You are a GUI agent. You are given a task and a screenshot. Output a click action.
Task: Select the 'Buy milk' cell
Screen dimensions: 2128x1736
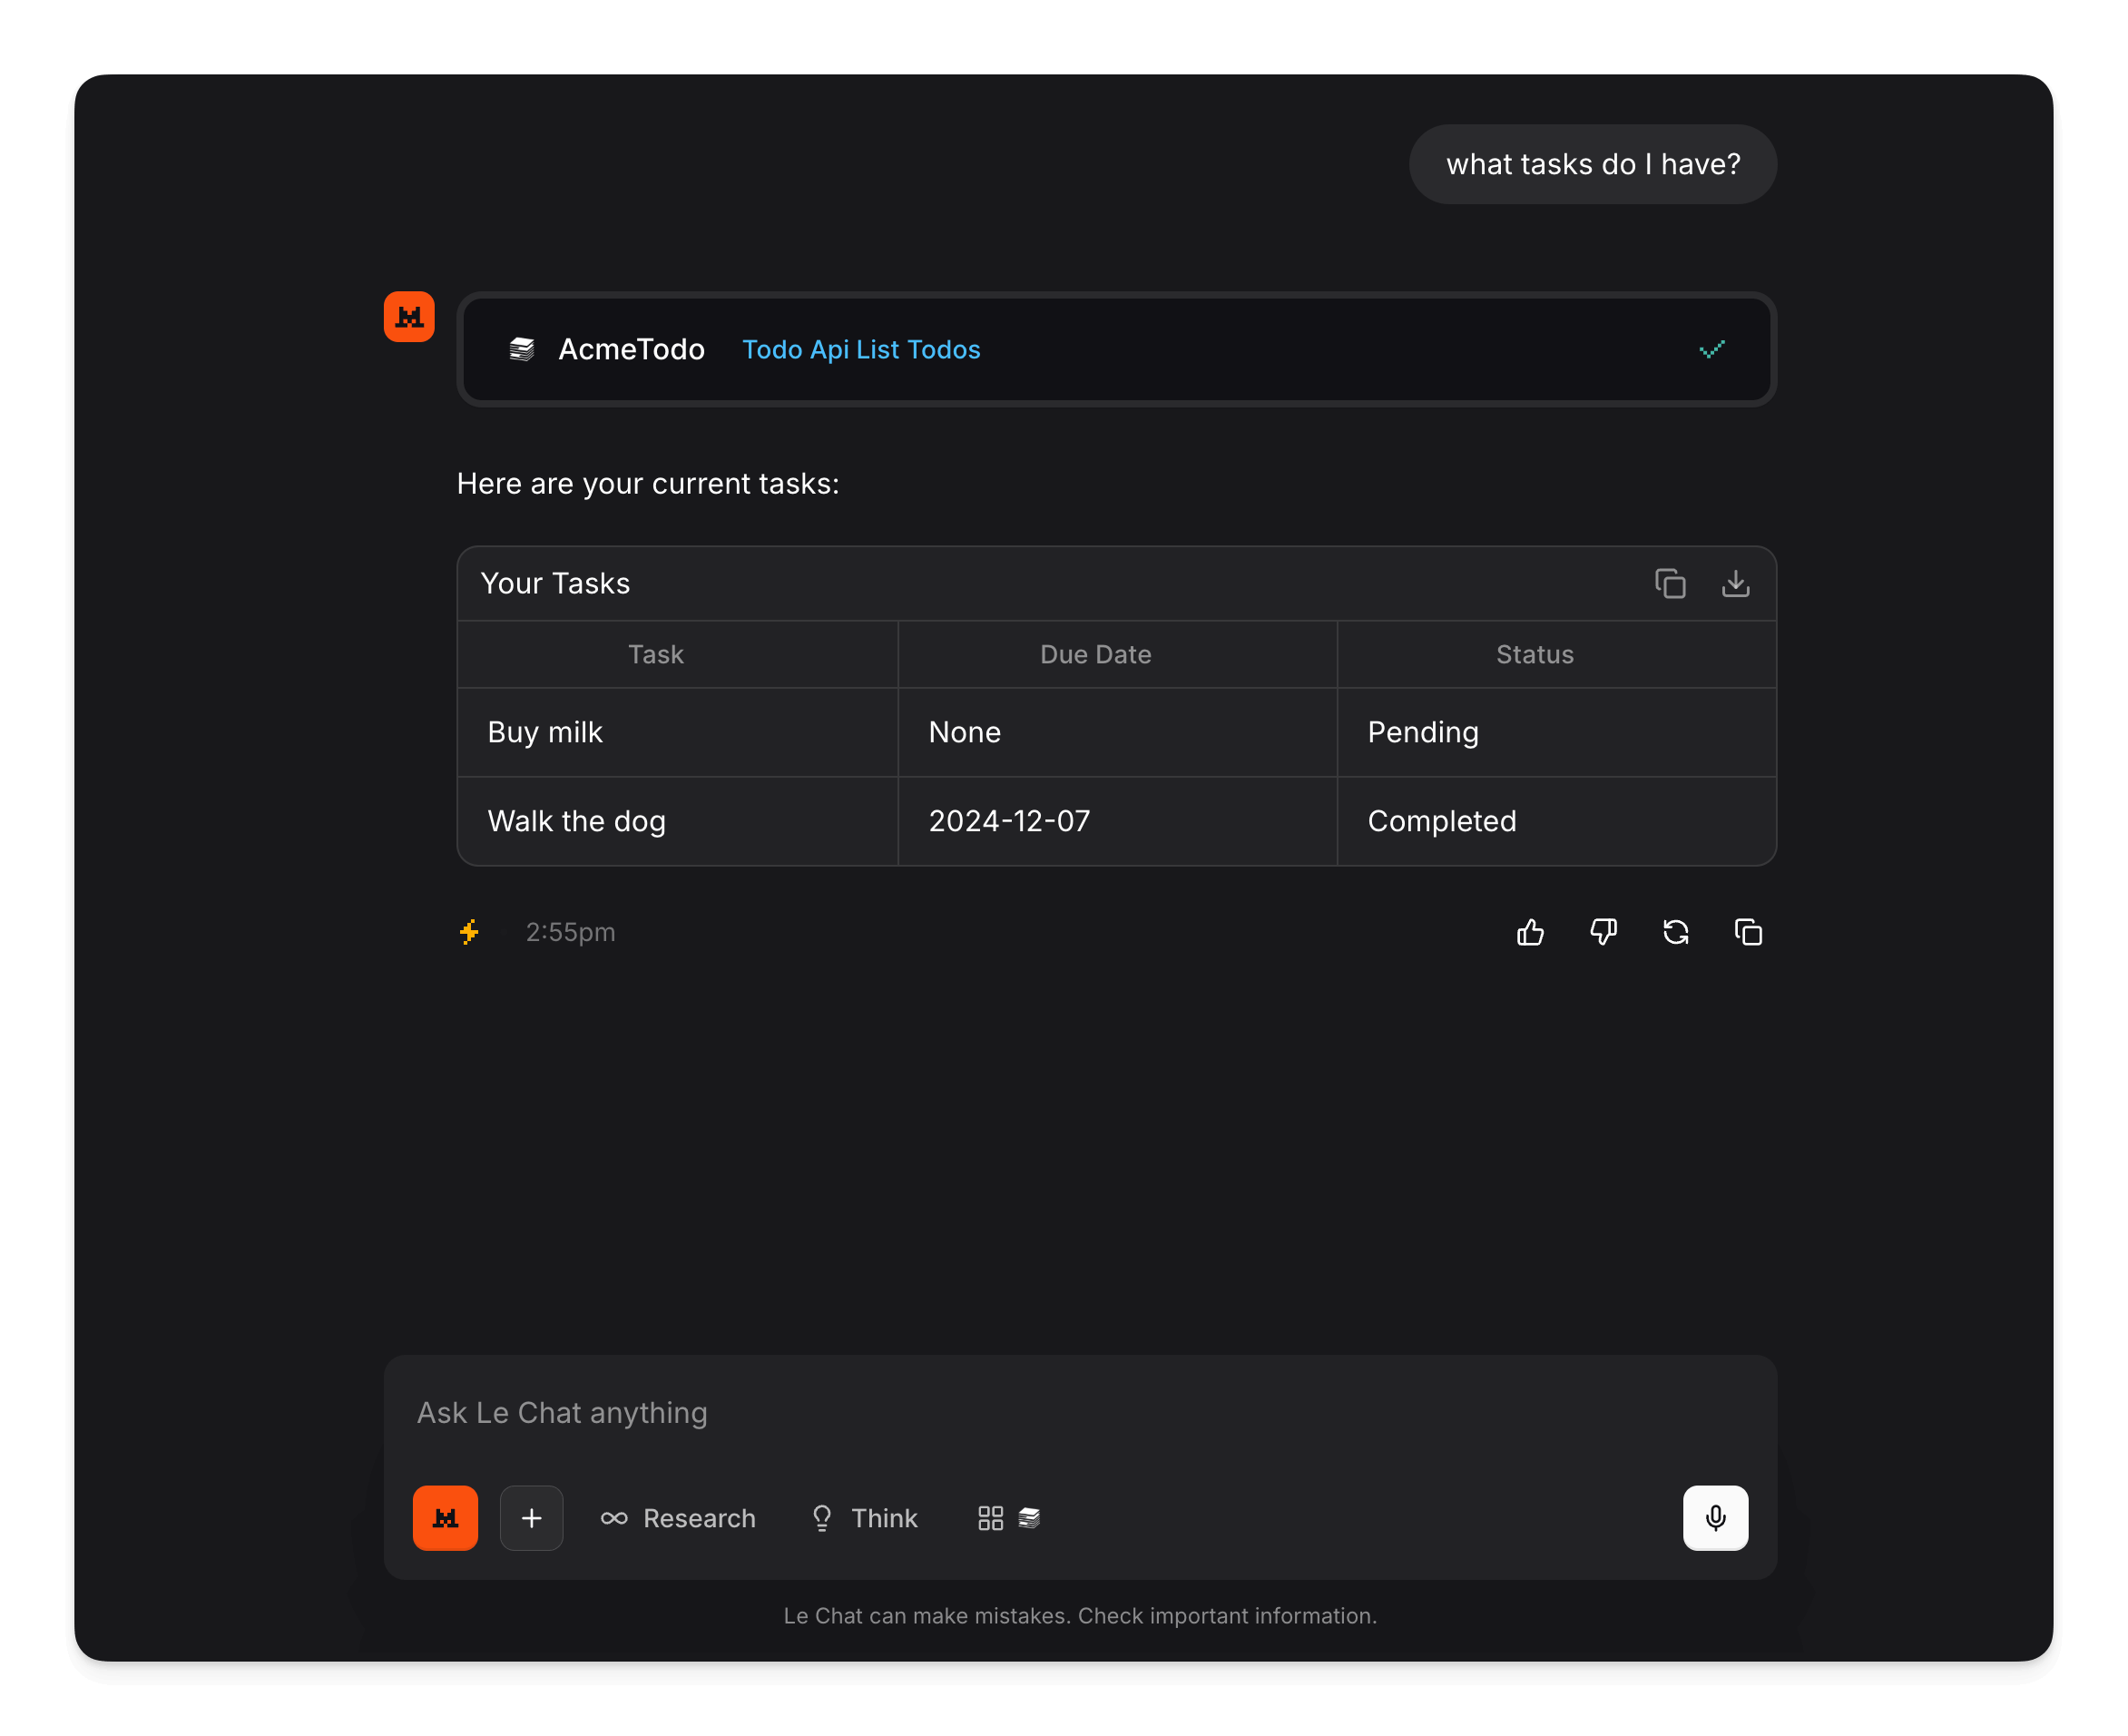678,732
